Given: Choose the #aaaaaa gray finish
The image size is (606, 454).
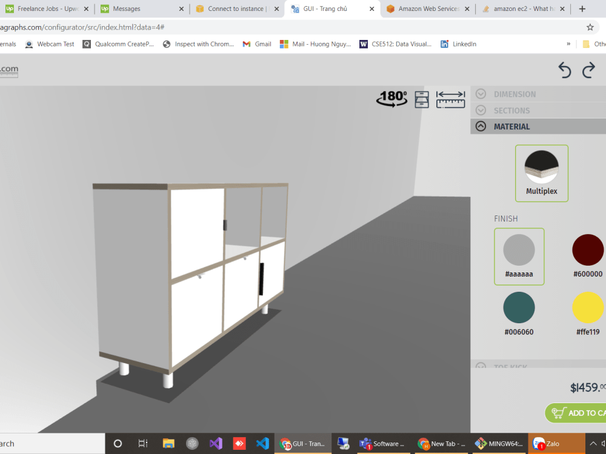Looking at the screenshot, I should coord(519,257).
